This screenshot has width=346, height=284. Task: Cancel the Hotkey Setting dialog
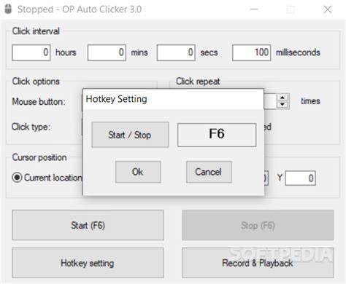point(209,172)
